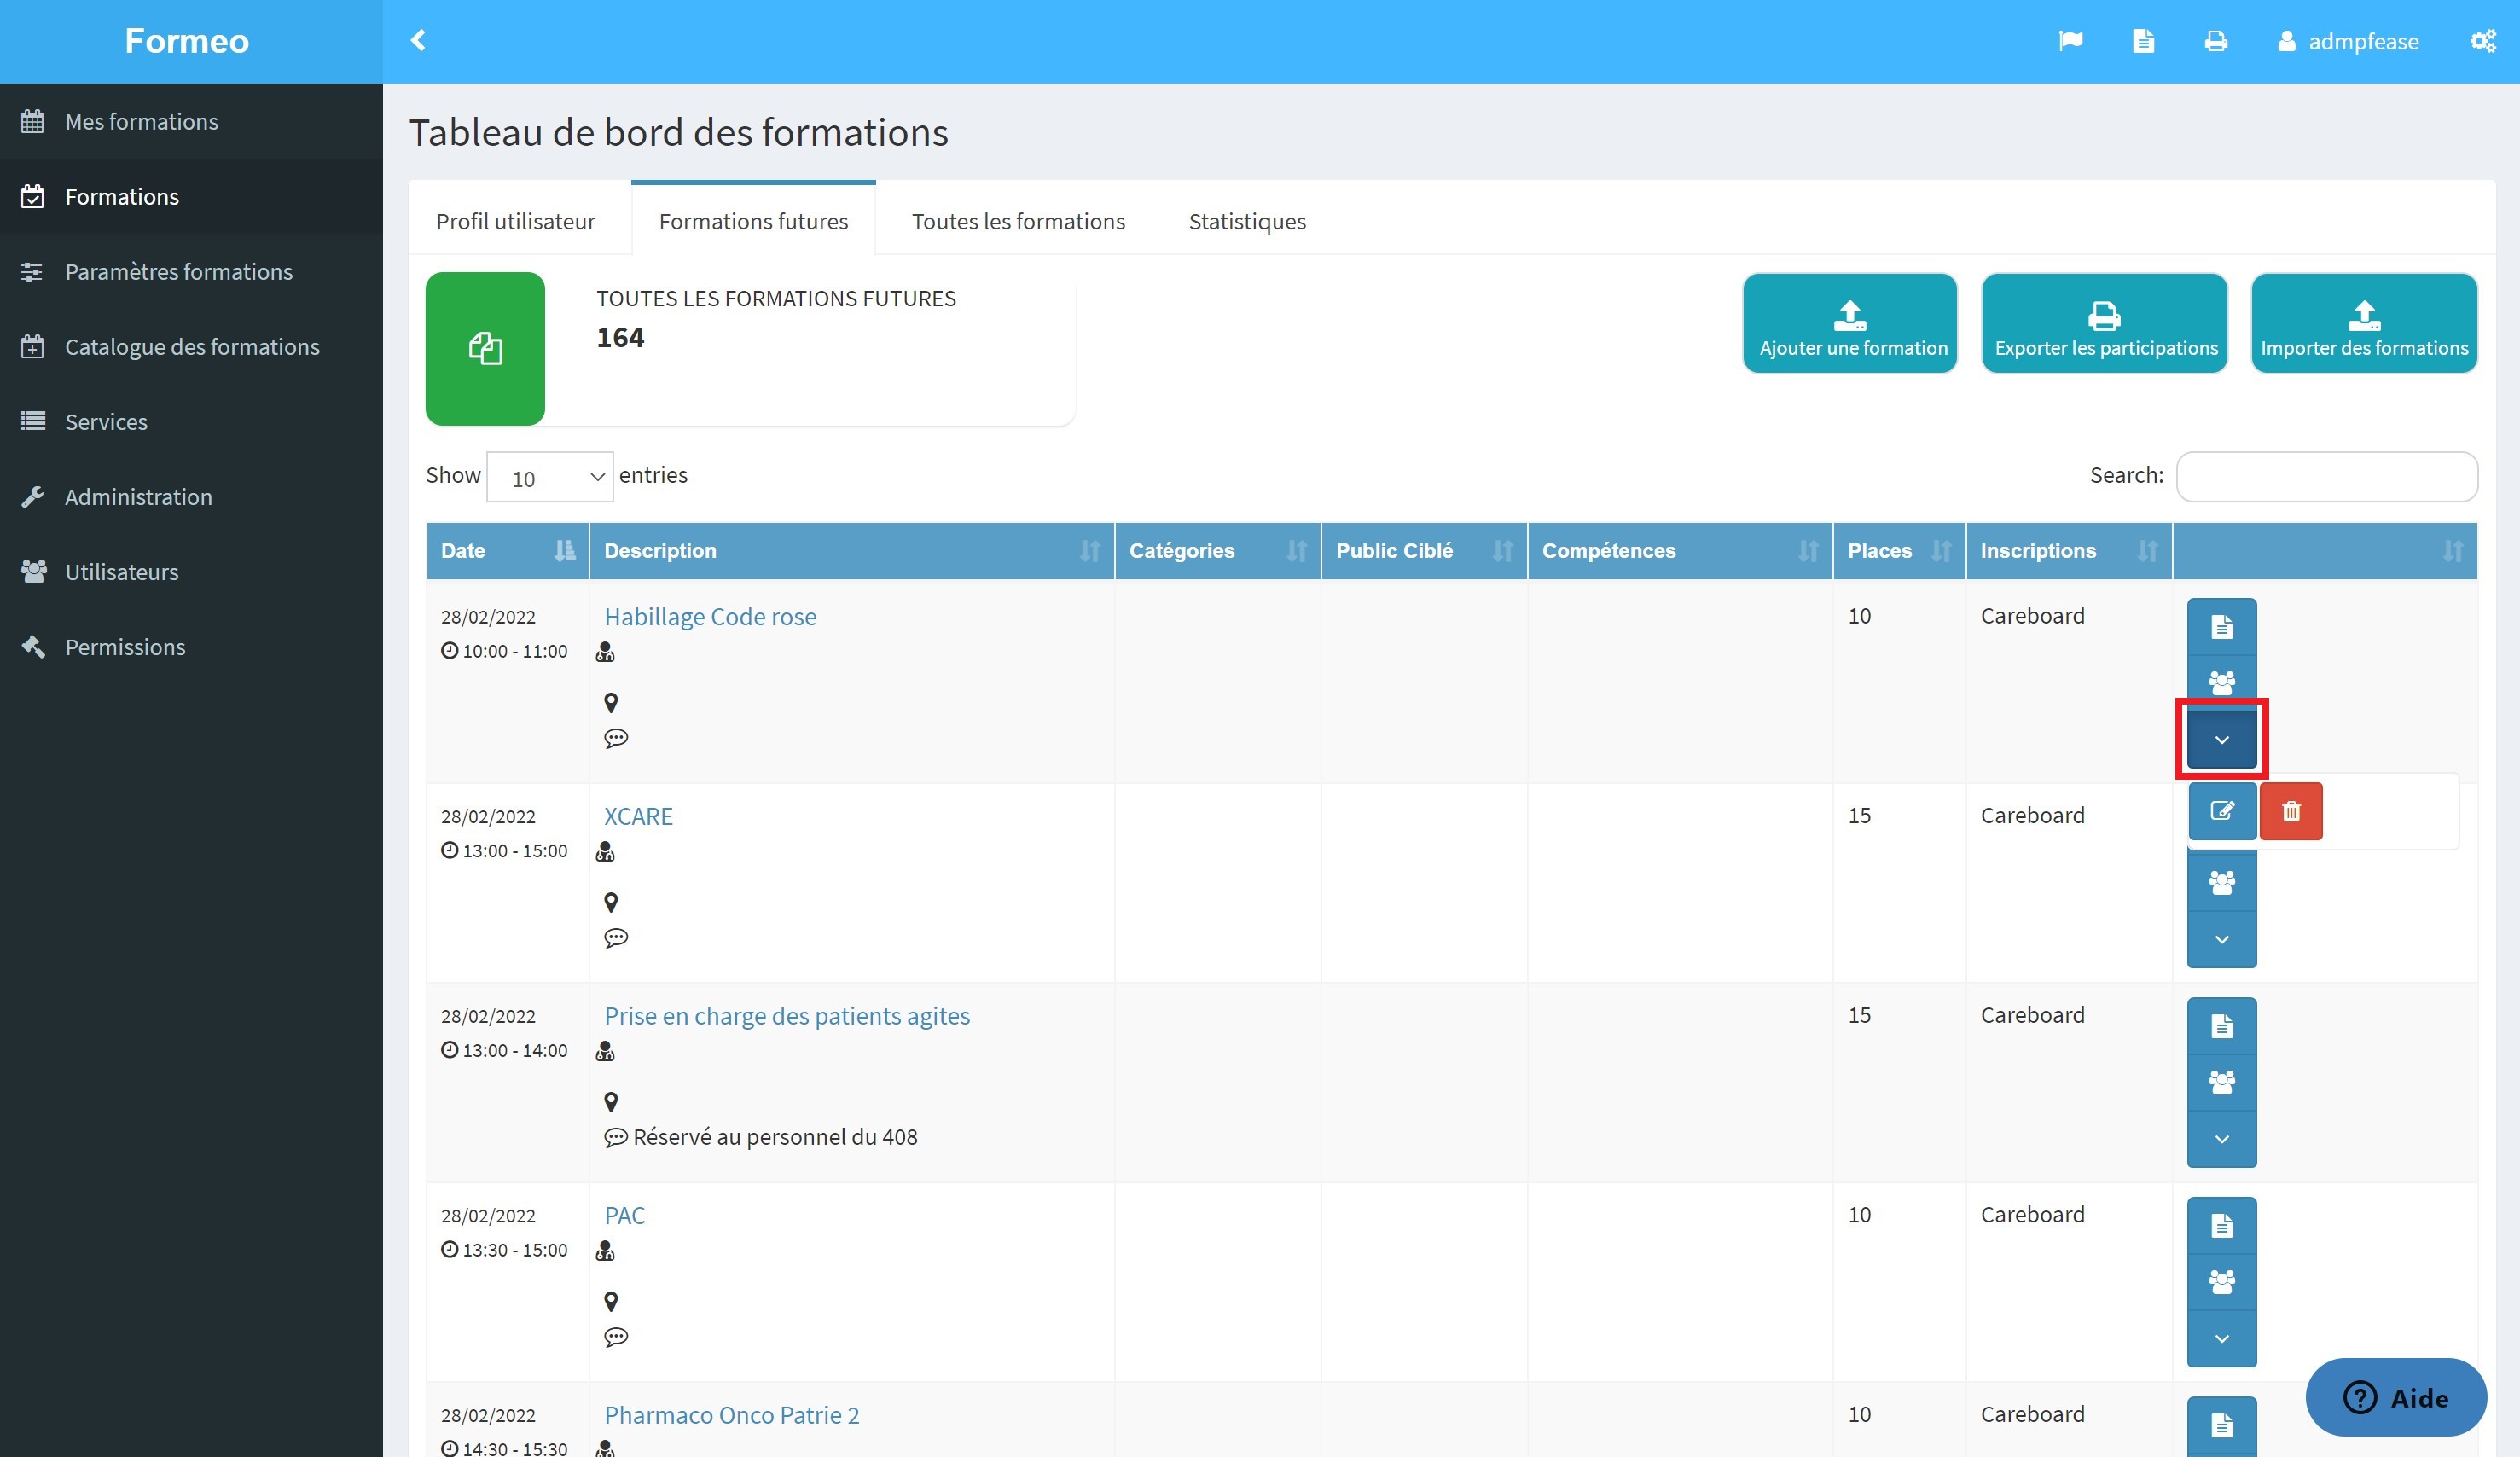
Task: Sort table by the last actions column
Action: (2325, 550)
